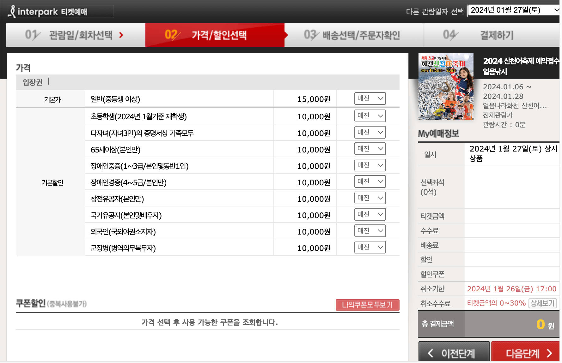The width and height of the screenshot is (562, 363).
Task: Click the 군장병(병역의무복무자) label
Action: pos(123,248)
